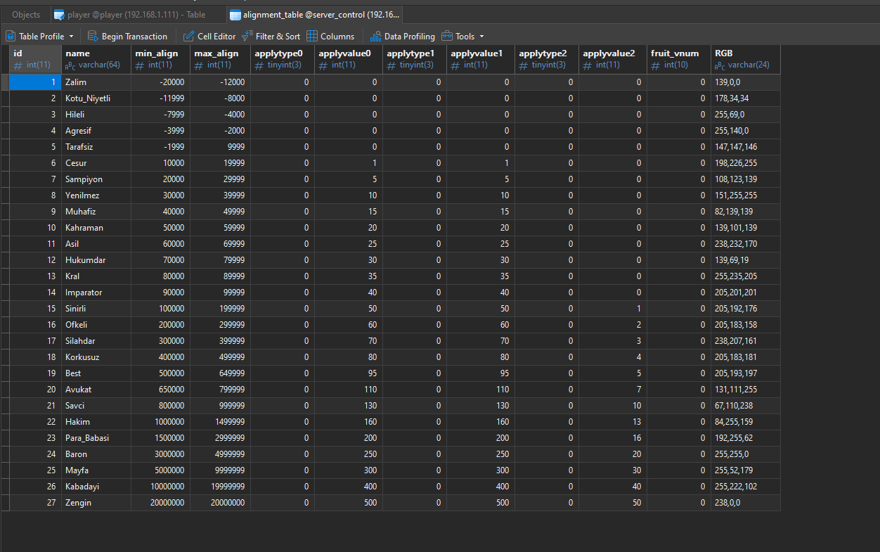Open the Table Profile dropdown

(39, 36)
